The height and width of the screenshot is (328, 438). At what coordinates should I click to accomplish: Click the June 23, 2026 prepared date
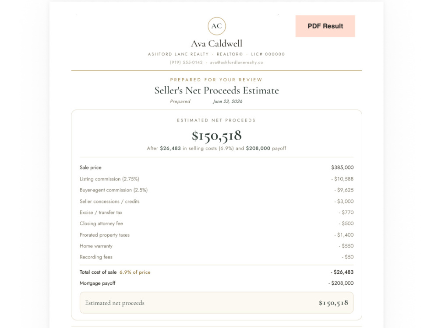pyautogui.click(x=227, y=101)
